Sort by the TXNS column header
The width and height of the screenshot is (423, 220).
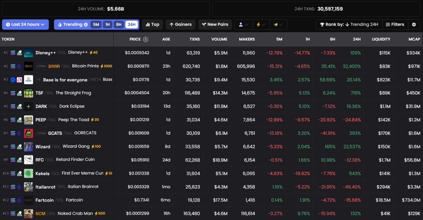coord(195,39)
